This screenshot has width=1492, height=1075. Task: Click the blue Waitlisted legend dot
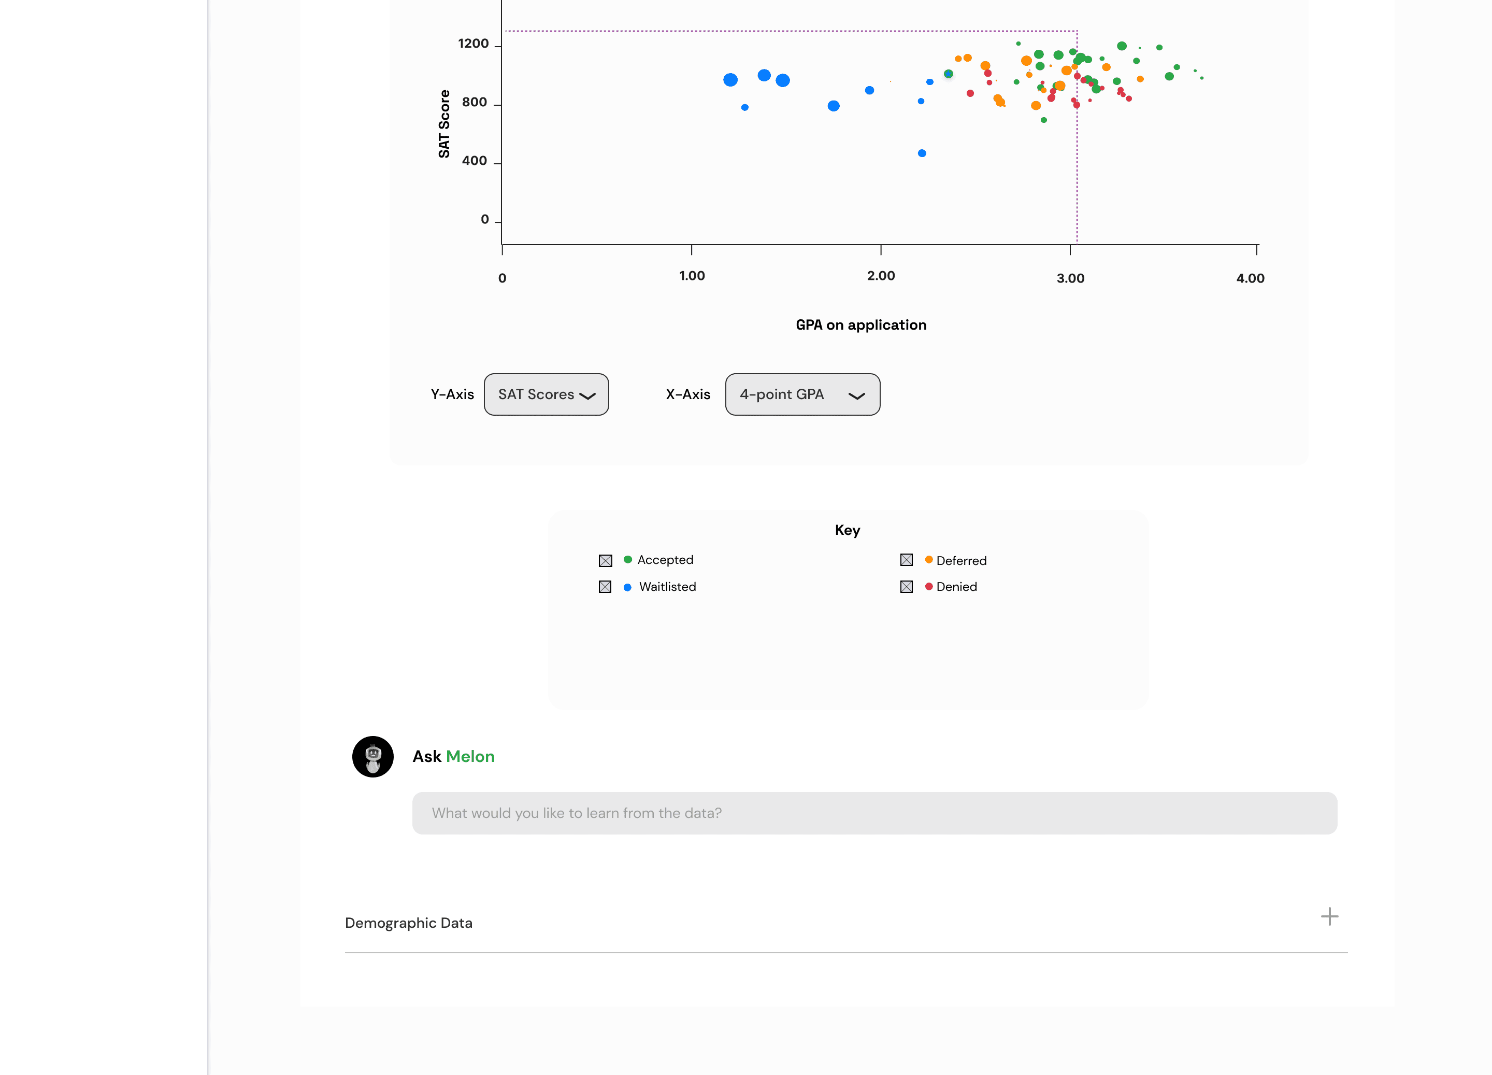(627, 587)
